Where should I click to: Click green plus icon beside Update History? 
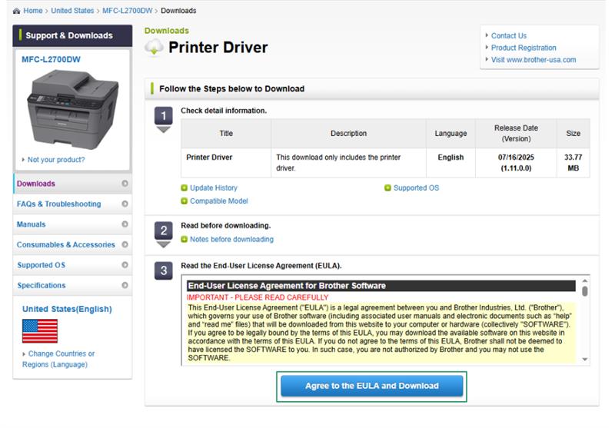click(184, 188)
